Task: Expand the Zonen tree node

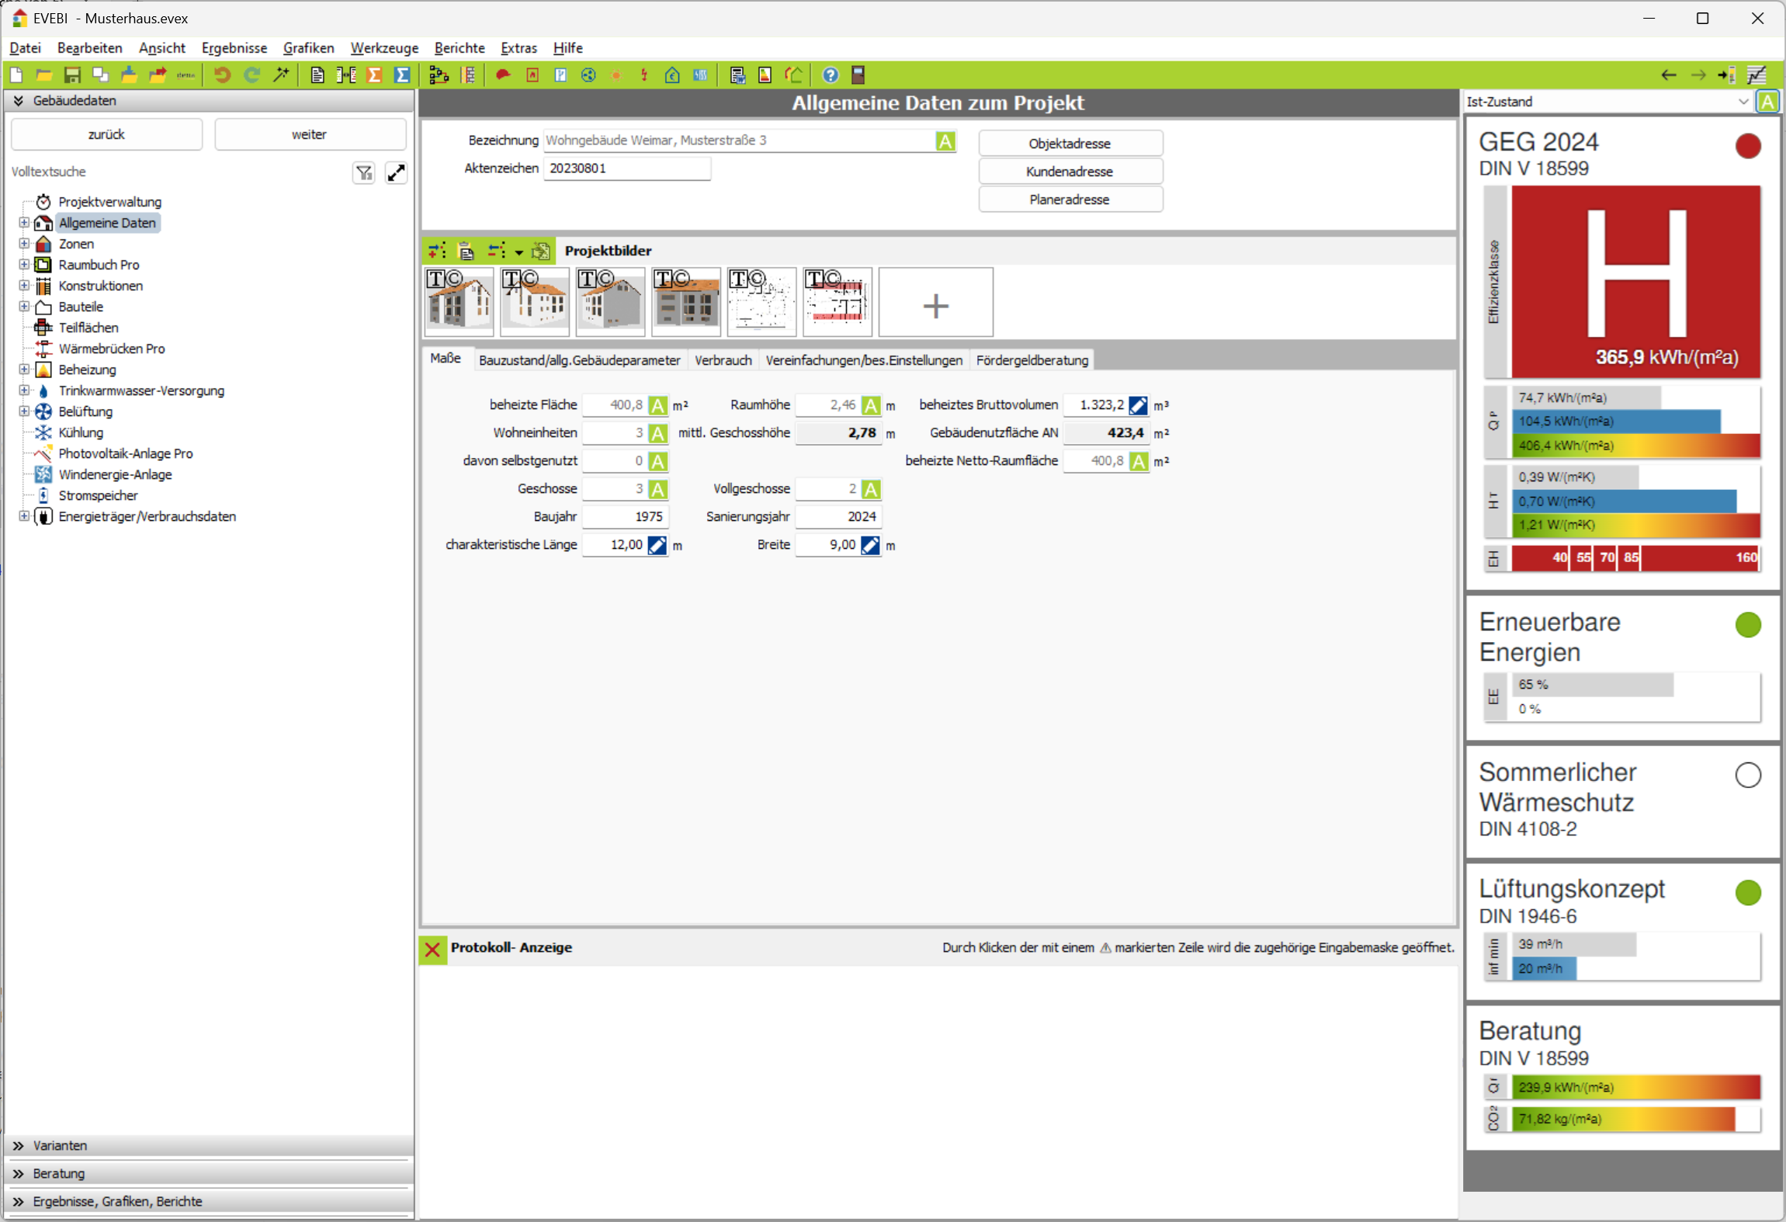Action: (x=24, y=244)
